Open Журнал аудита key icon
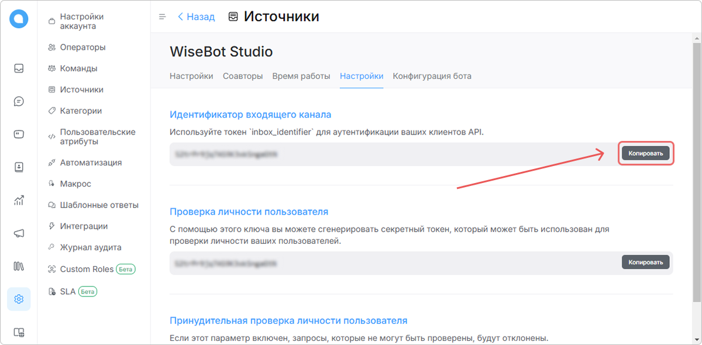 [51, 247]
